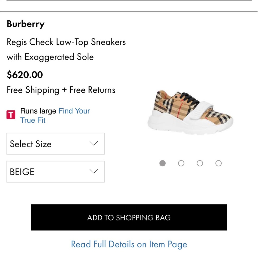Click the red True Fit "T" badge
258x258 pixels.
coord(11,114)
